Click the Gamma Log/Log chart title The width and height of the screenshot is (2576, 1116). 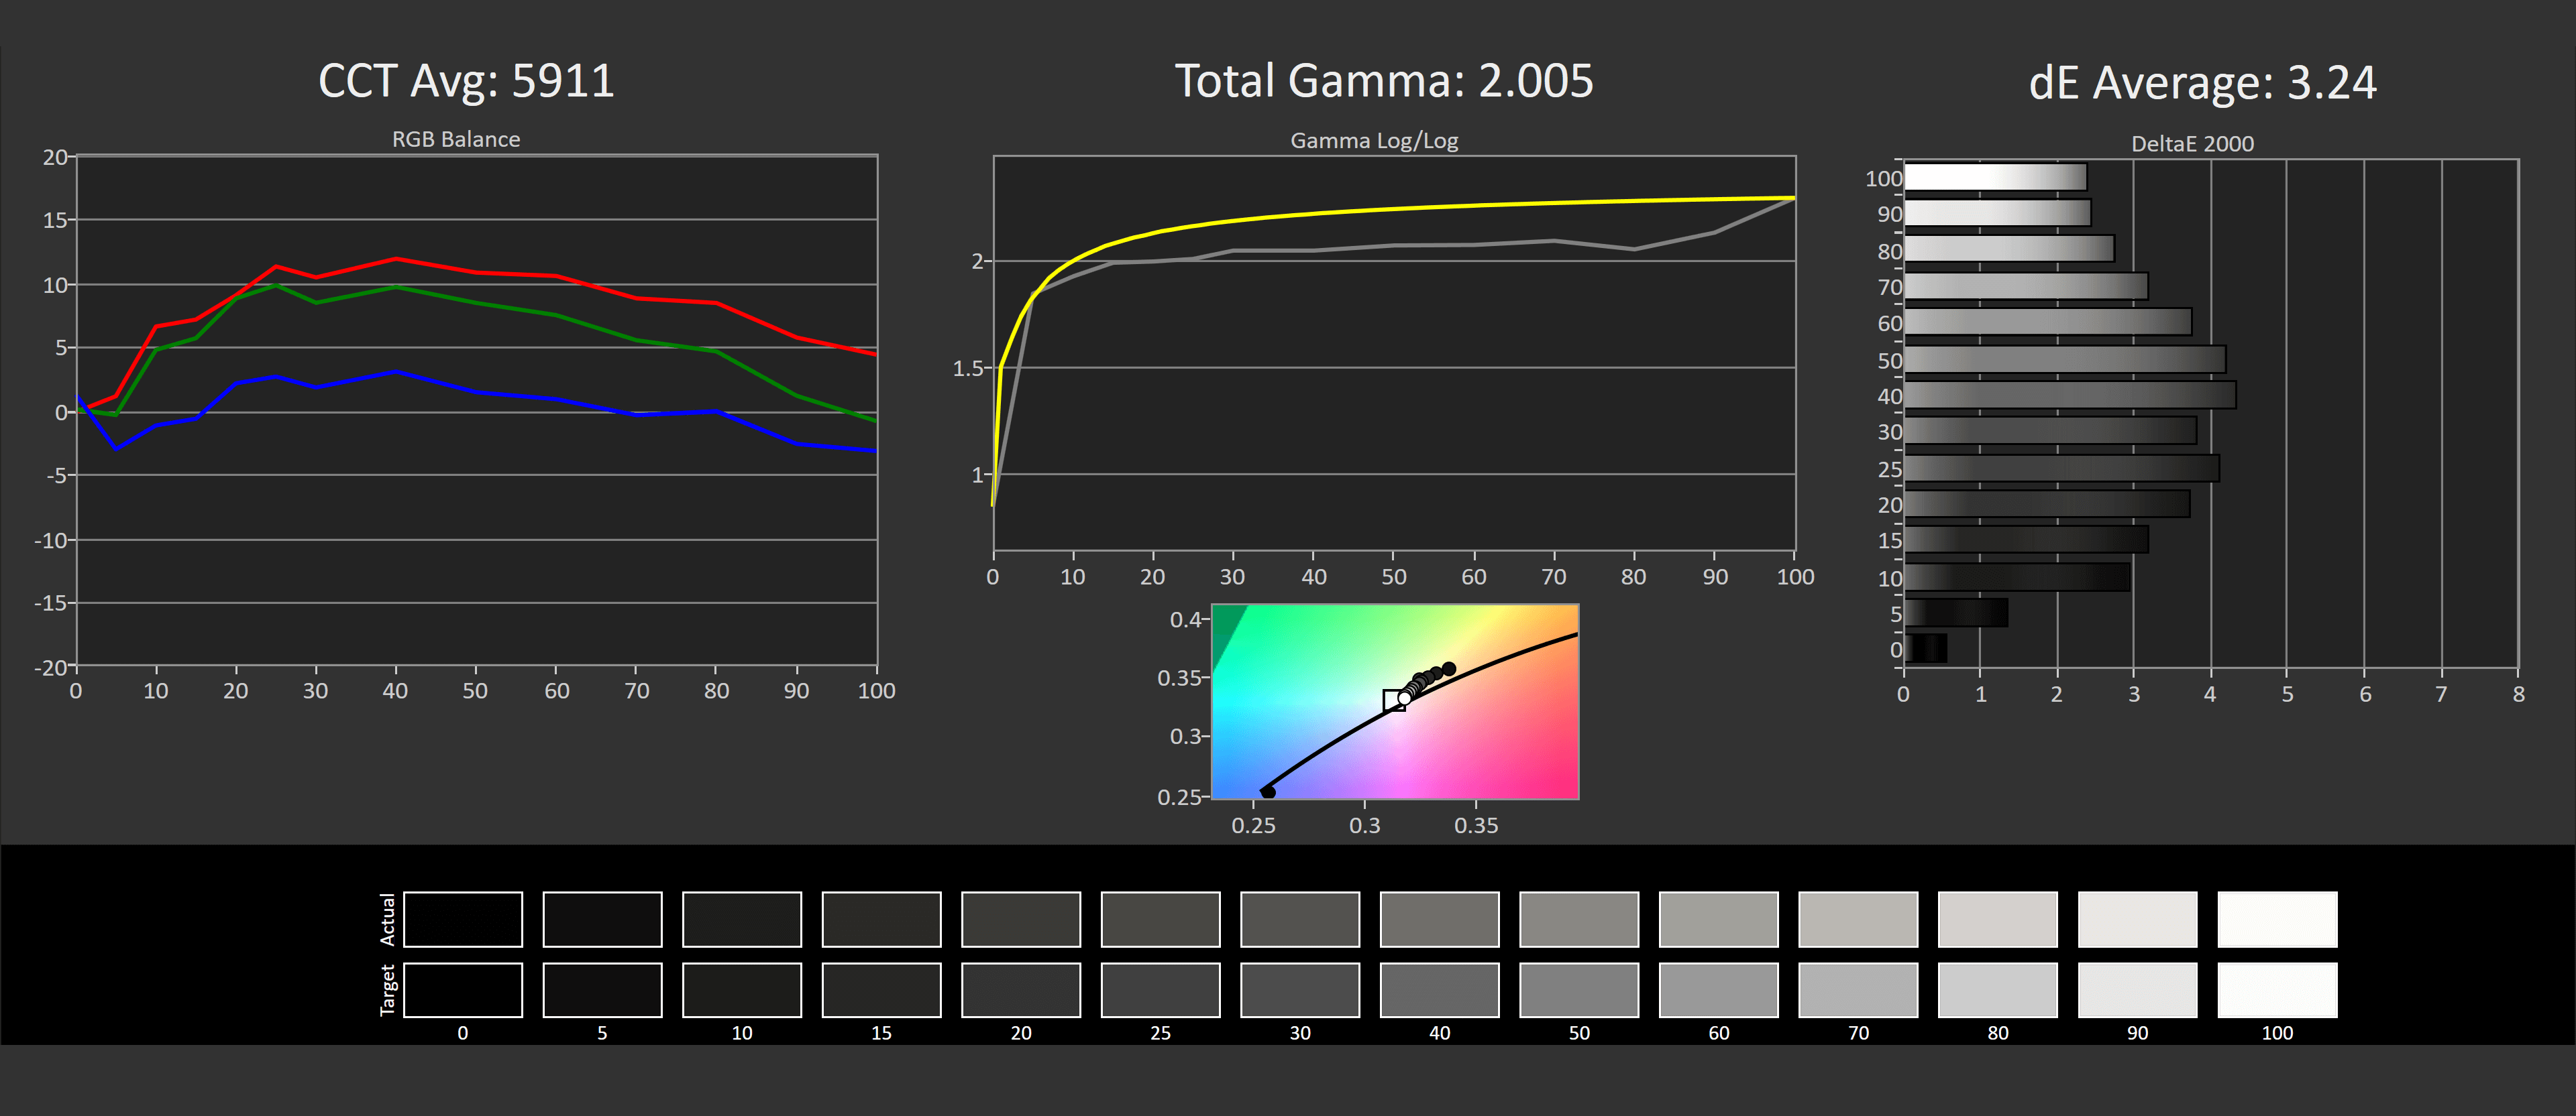(x=1374, y=141)
